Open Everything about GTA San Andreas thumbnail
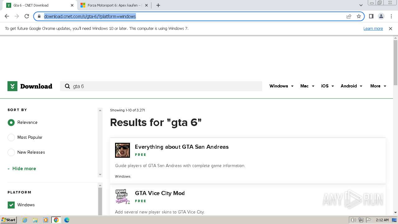 pos(123,150)
